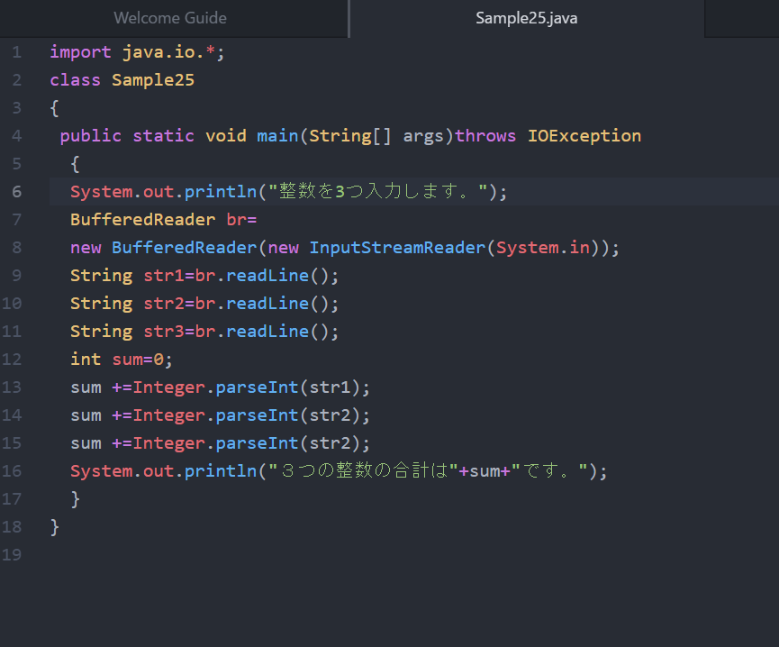Click 'int sum=0;' statement

[x=122, y=360]
